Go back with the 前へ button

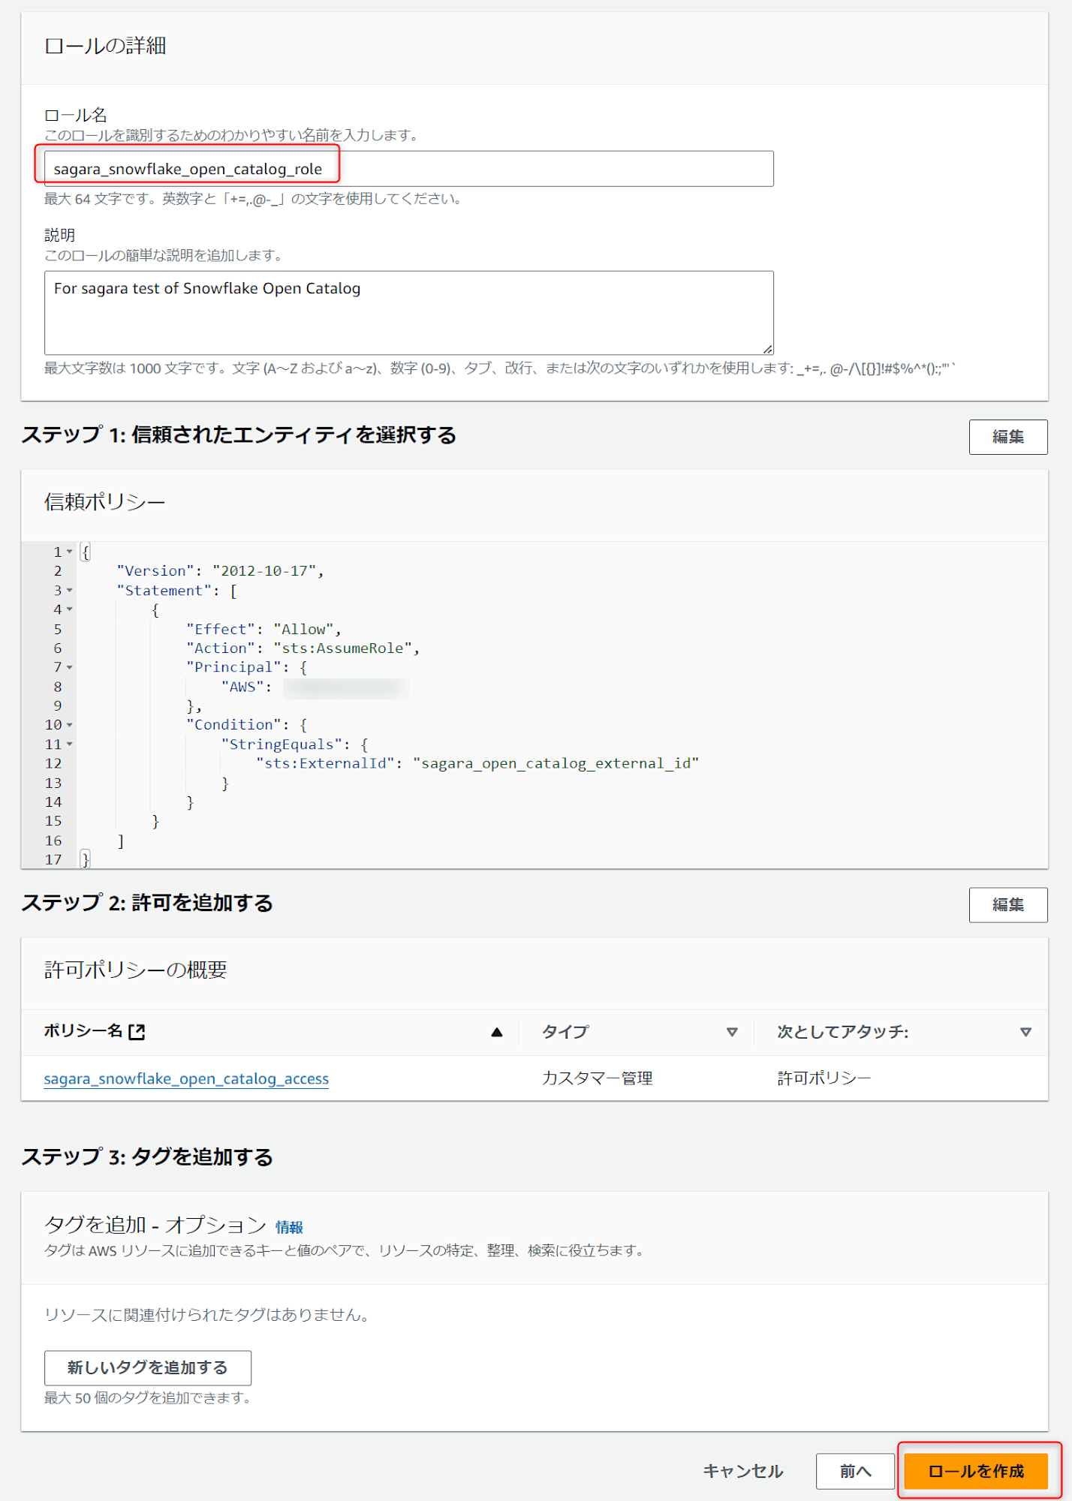855,1471
